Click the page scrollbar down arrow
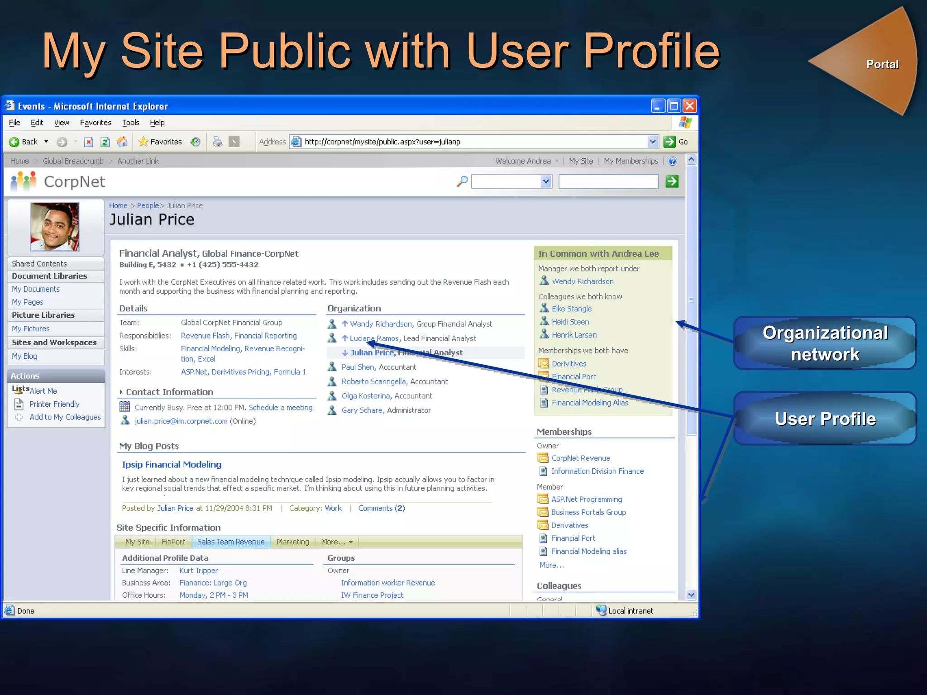Viewport: 927px width, 695px height. (x=691, y=595)
